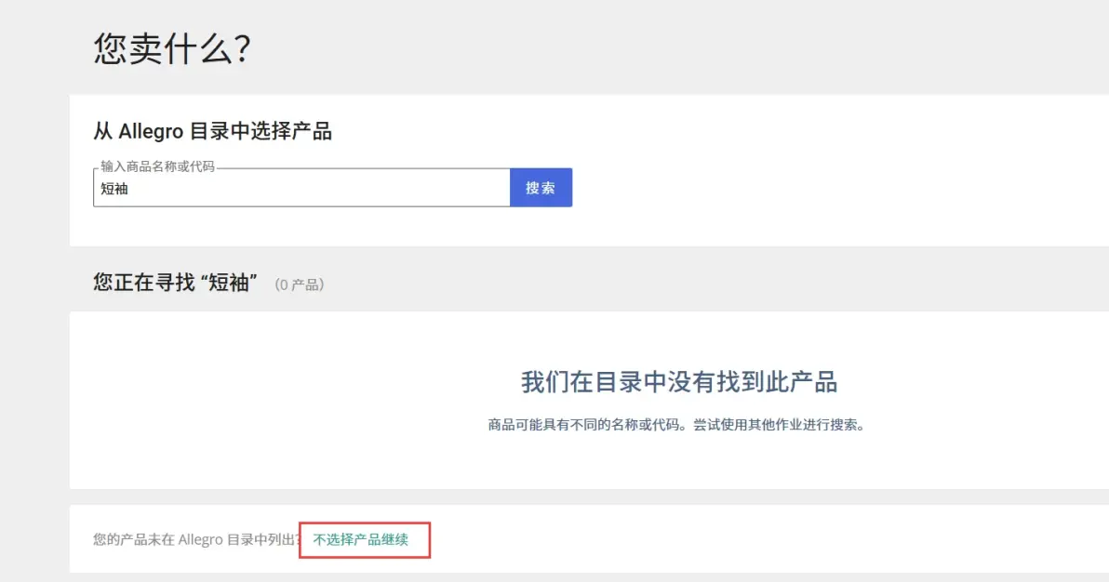Click the question 您的产品未在 Allegro 目录中列出?
Screen dimensions: 1109x582
[197, 539]
